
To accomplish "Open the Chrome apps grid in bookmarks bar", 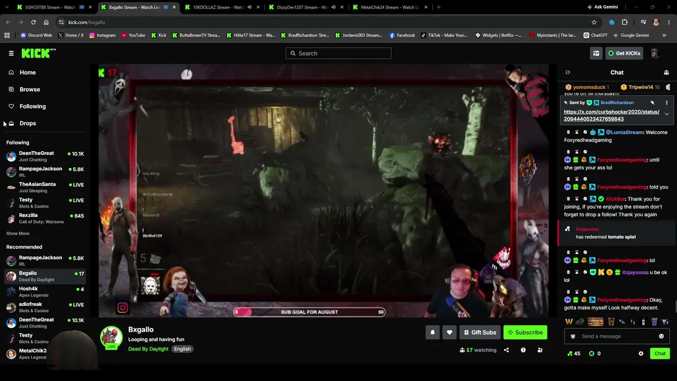I will click(7, 35).
